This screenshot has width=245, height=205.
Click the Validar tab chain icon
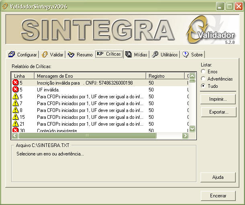[x=45, y=54]
